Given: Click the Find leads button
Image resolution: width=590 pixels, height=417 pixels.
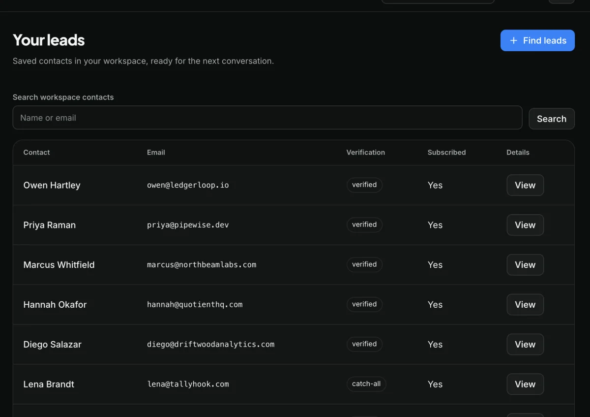Looking at the screenshot, I should pos(537,40).
